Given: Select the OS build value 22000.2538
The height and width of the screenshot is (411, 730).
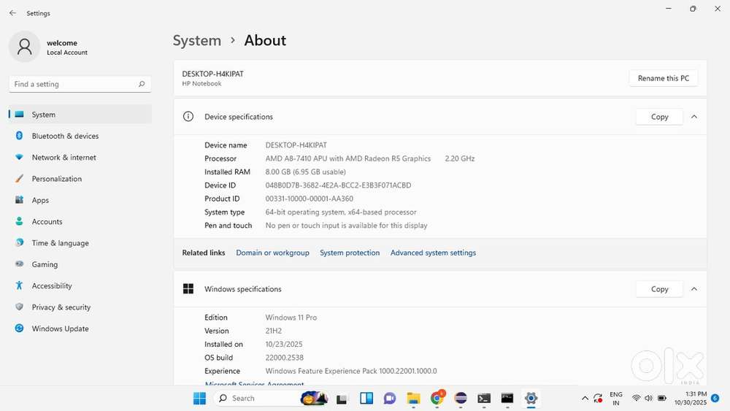Looking at the screenshot, I should (284, 358).
